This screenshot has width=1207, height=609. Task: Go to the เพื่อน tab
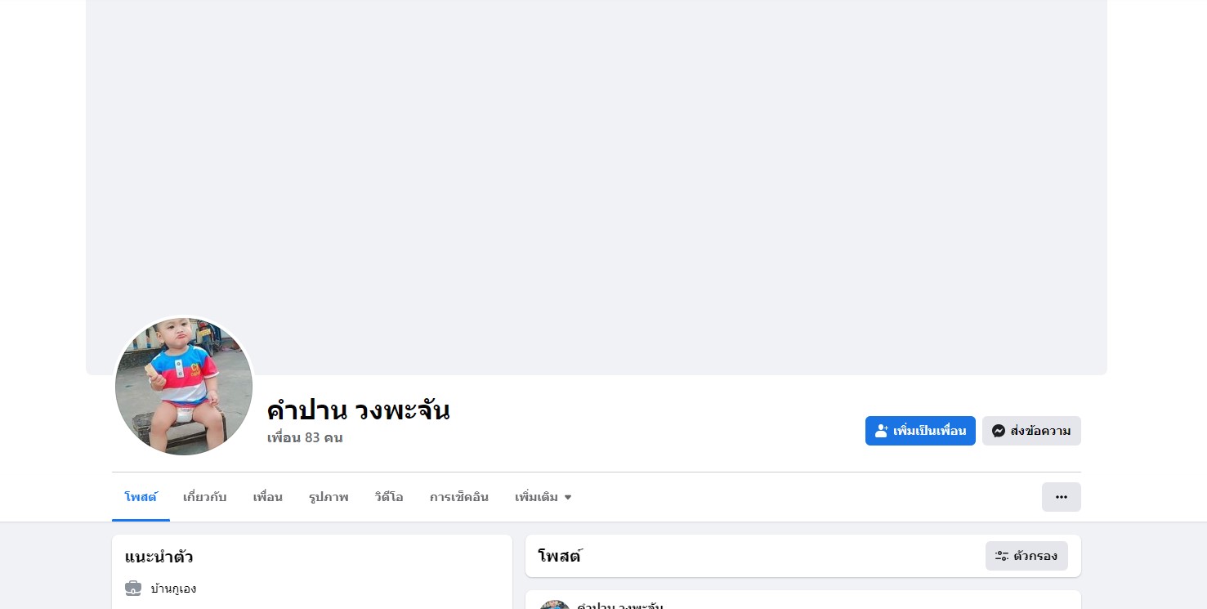tap(267, 497)
